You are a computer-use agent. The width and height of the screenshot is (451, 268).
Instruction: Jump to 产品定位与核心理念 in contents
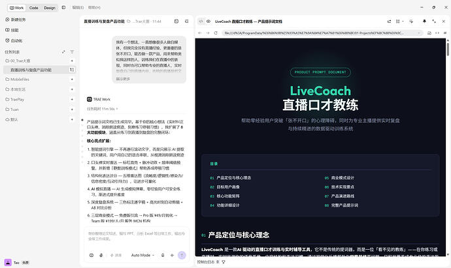click(x=233, y=178)
